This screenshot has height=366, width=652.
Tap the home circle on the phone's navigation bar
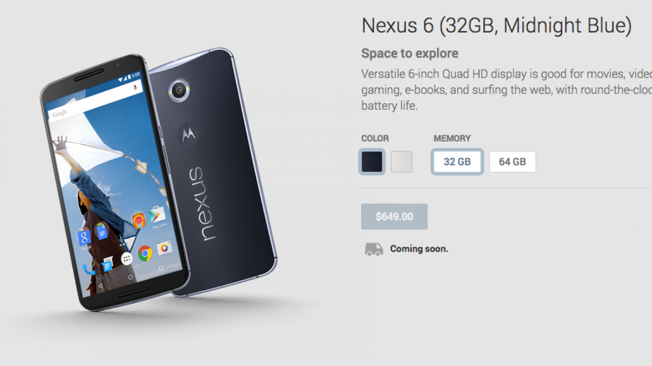(x=130, y=278)
